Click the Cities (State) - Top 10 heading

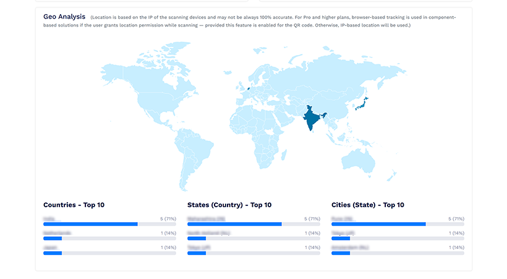coord(368,205)
